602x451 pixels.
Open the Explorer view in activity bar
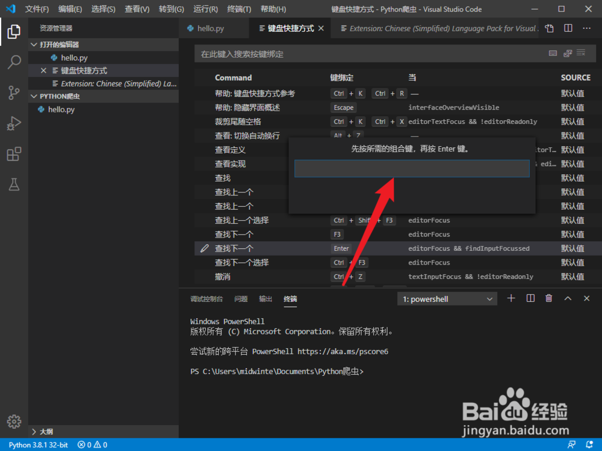[14, 31]
